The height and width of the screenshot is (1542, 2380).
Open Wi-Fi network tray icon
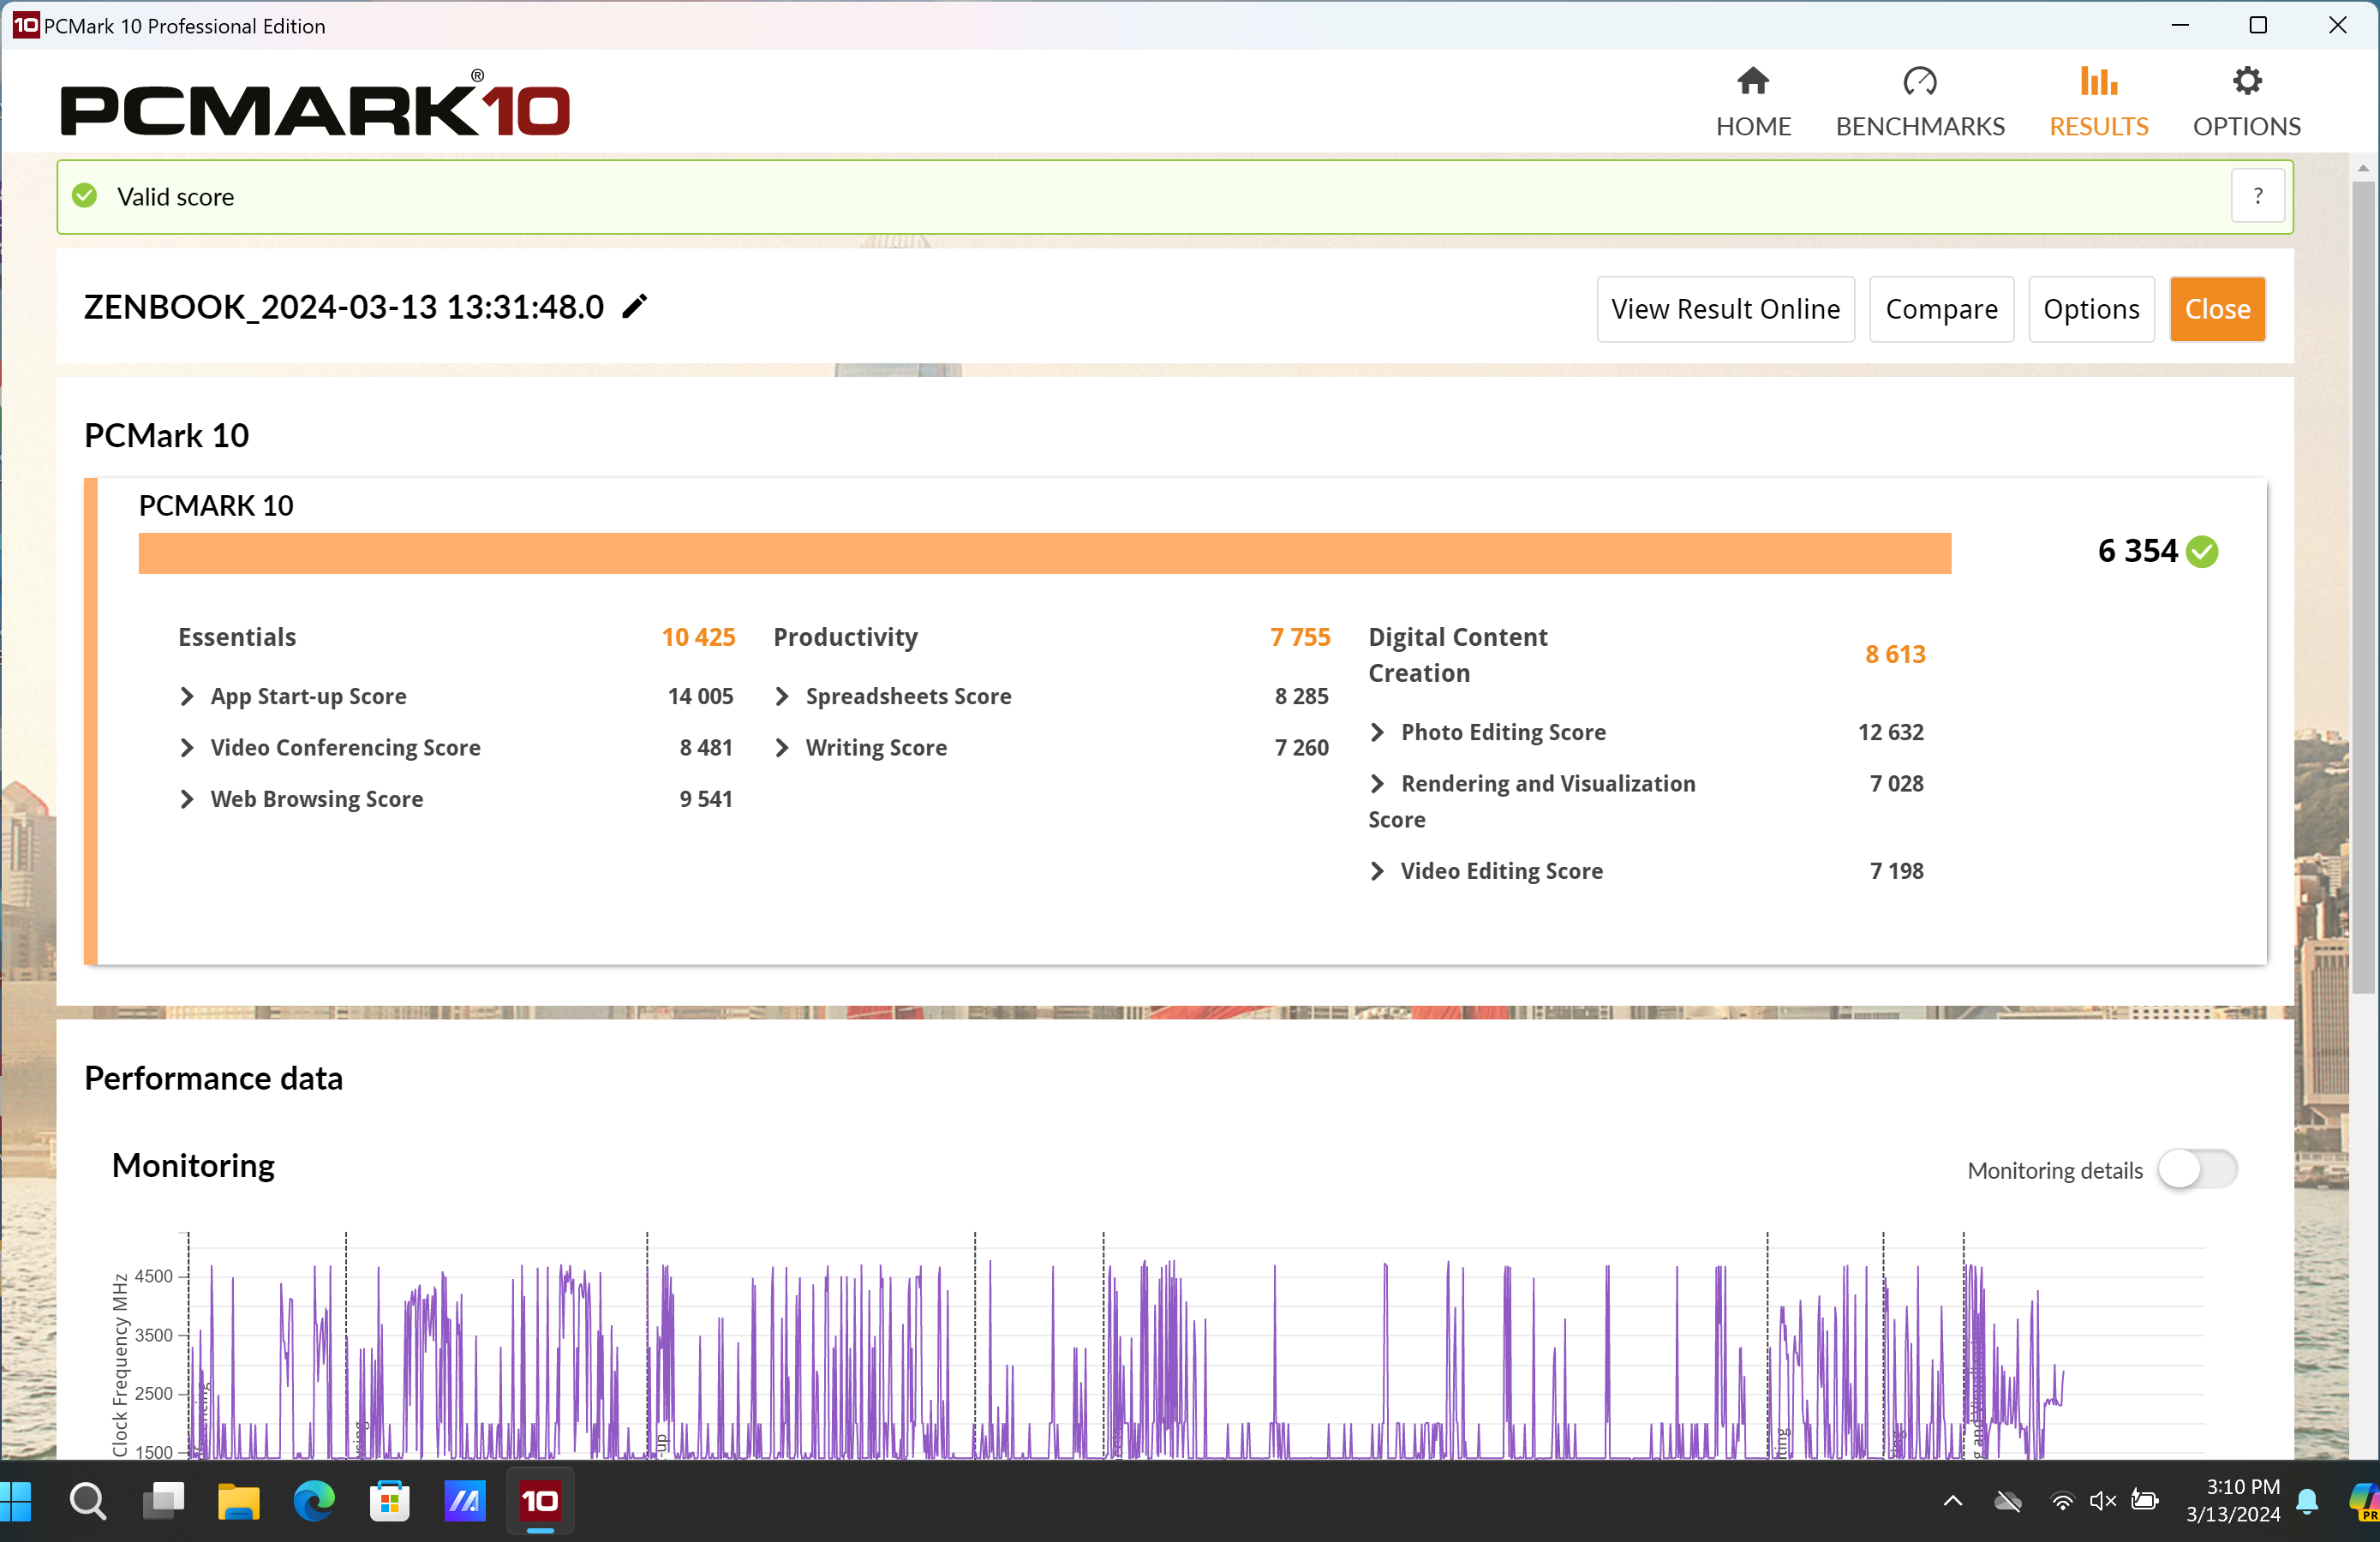click(x=2062, y=1501)
